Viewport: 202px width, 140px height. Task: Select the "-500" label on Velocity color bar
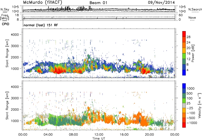pos(191,118)
